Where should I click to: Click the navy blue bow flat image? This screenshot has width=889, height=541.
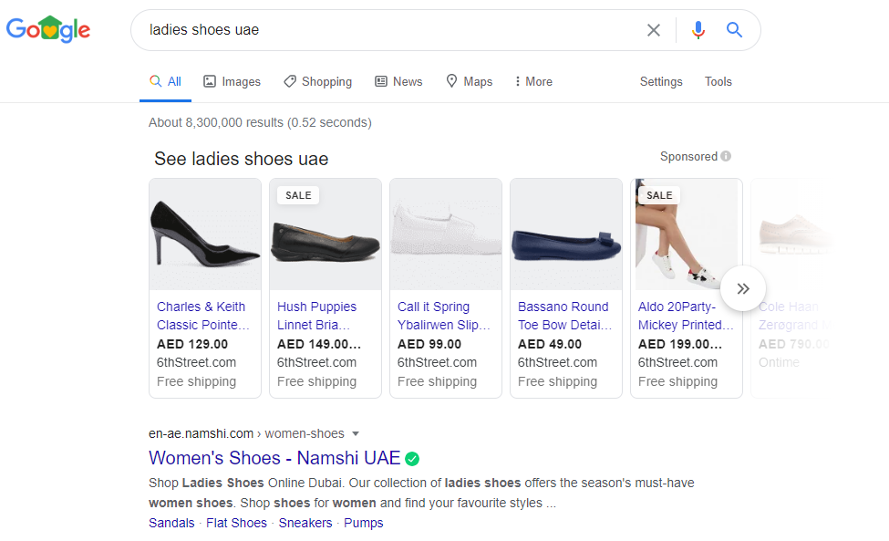click(566, 234)
